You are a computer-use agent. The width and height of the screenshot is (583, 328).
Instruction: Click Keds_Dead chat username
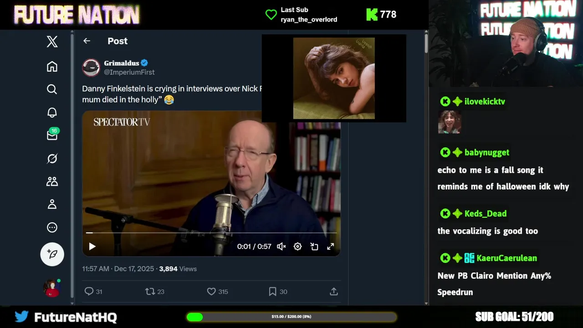click(486, 214)
